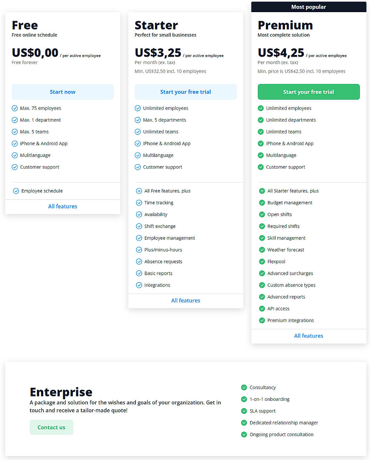This screenshot has width=370, height=460.
Task: Click the checkmark icon next to Consultancy
Action: coord(244,387)
